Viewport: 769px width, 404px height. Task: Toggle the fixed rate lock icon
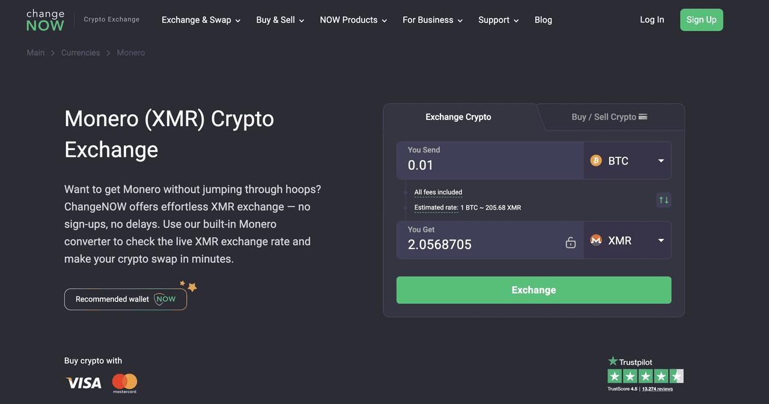[x=571, y=243]
